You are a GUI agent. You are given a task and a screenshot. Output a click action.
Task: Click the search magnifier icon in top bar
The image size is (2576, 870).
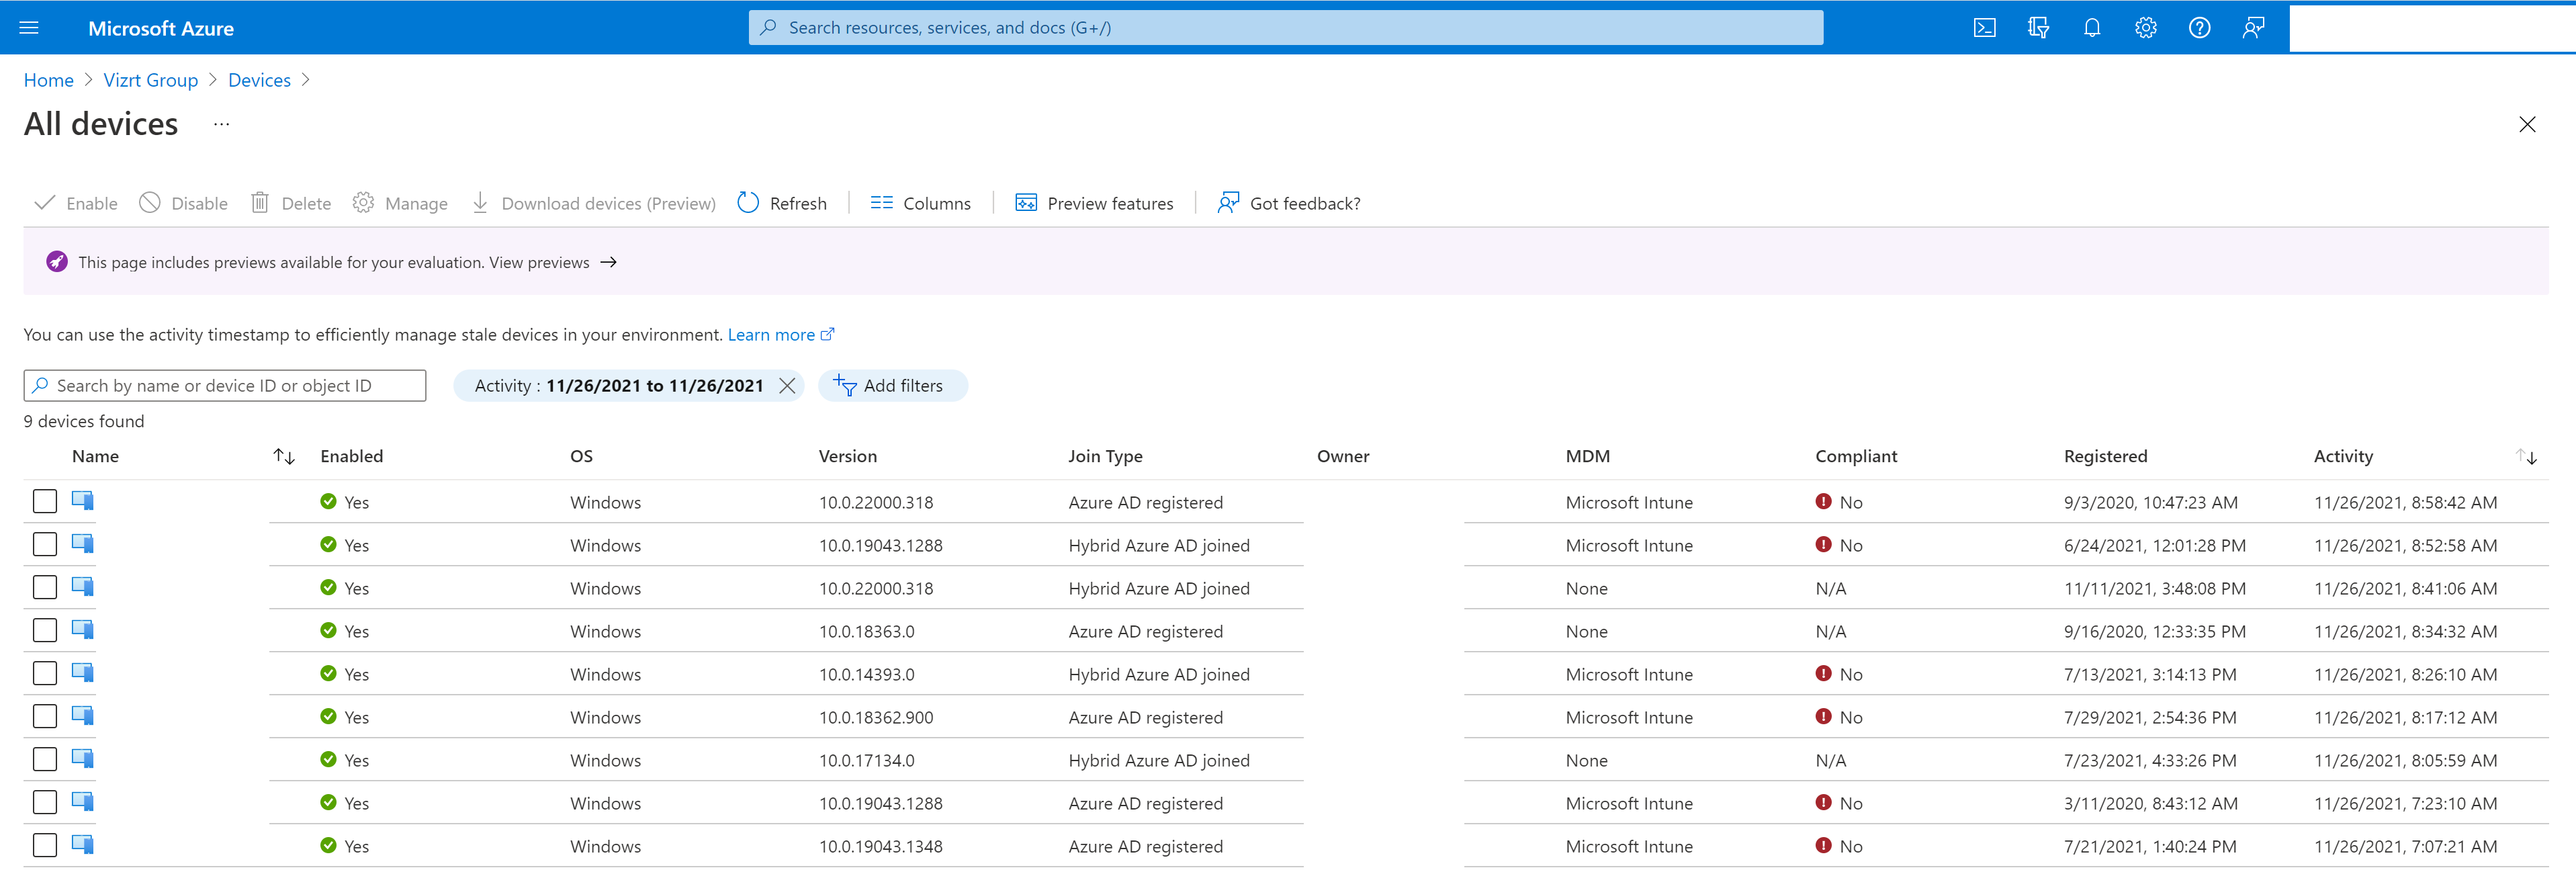(768, 28)
